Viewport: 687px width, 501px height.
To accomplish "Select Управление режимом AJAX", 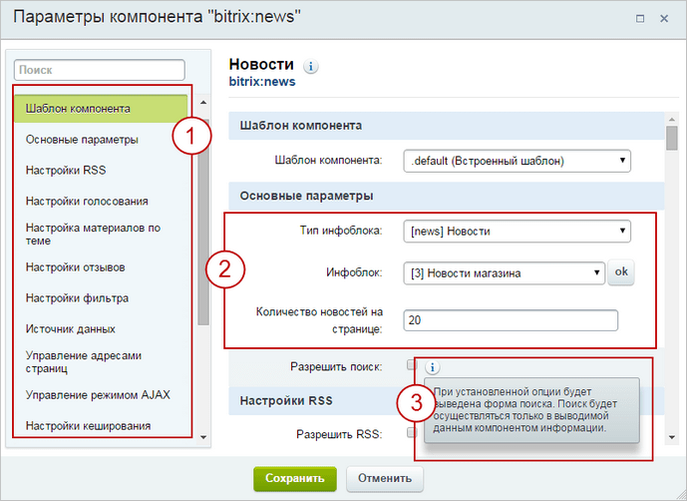I will [x=98, y=395].
